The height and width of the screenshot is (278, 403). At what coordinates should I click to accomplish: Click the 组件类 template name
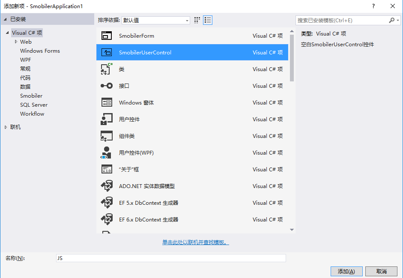pyautogui.click(x=127, y=136)
